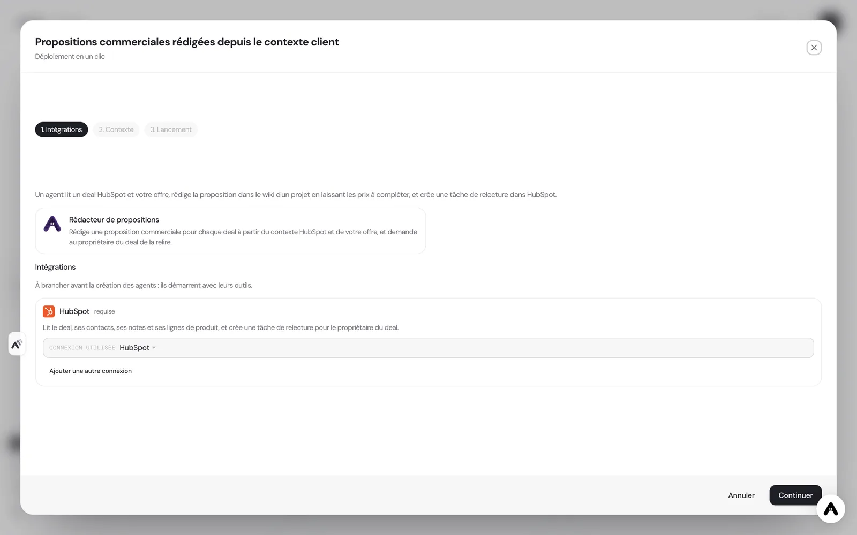857x535 pixels.
Task: Click Ajouter une autre connexion
Action: [x=91, y=371]
